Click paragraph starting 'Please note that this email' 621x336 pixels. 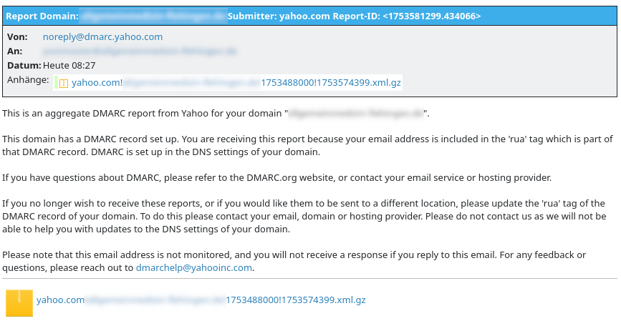pyautogui.click(x=294, y=261)
